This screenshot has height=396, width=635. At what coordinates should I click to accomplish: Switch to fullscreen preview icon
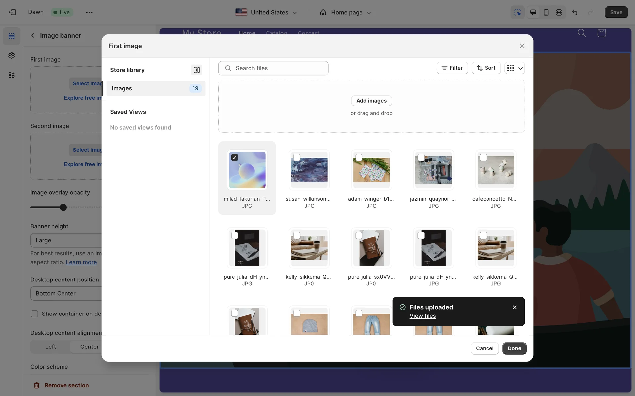(559, 12)
